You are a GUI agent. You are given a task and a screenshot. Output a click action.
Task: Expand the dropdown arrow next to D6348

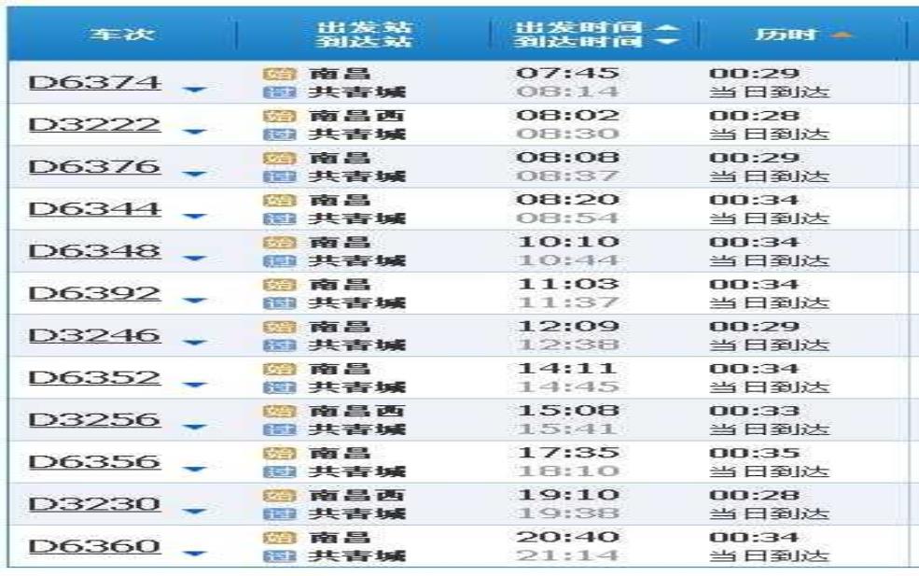pyautogui.click(x=195, y=259)
